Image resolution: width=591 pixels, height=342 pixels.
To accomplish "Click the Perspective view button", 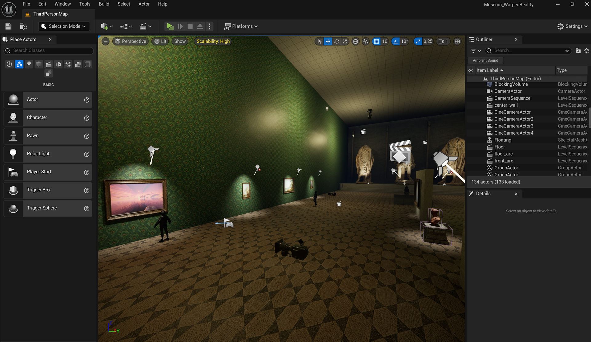I will (x=131, y=41).
